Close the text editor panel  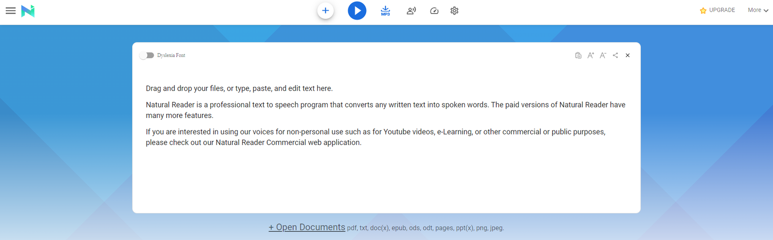(x=628, y=56)
